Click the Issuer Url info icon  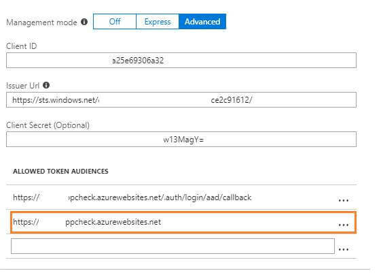pos(46,85)
